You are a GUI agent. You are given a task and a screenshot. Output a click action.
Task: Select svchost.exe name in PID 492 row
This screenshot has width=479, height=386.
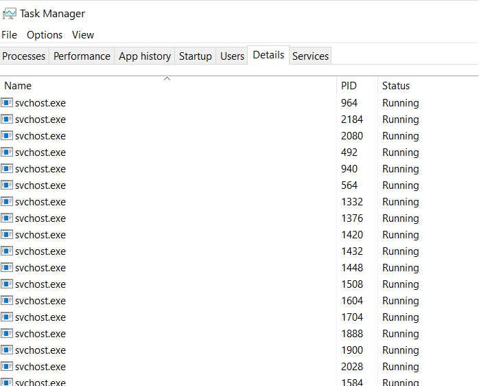tap(40, 152)
